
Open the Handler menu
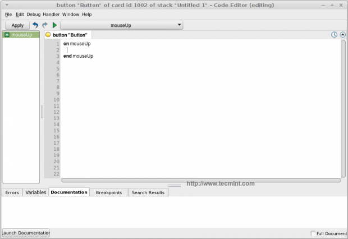(51, 15)
